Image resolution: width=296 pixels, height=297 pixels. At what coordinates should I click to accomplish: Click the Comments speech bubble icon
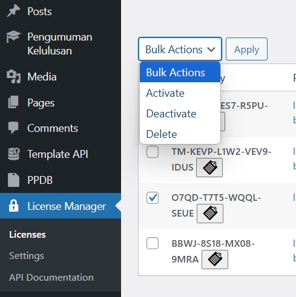click(x=13, y=128)
